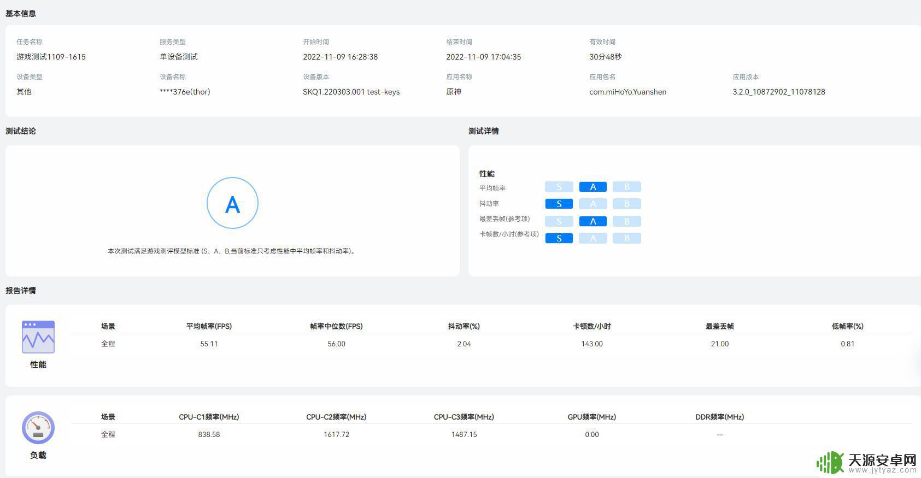
Task: Click the 帧率中位数(FPS) column header
Action: click(x=336, y=326)
